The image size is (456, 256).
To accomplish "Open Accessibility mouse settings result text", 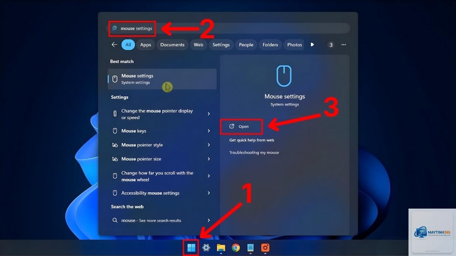I will 150,193.
